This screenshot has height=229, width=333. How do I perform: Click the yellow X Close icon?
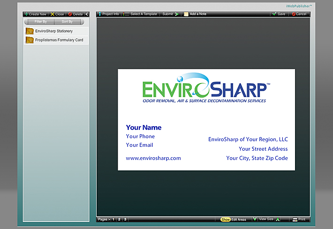(x=52, y=14)
